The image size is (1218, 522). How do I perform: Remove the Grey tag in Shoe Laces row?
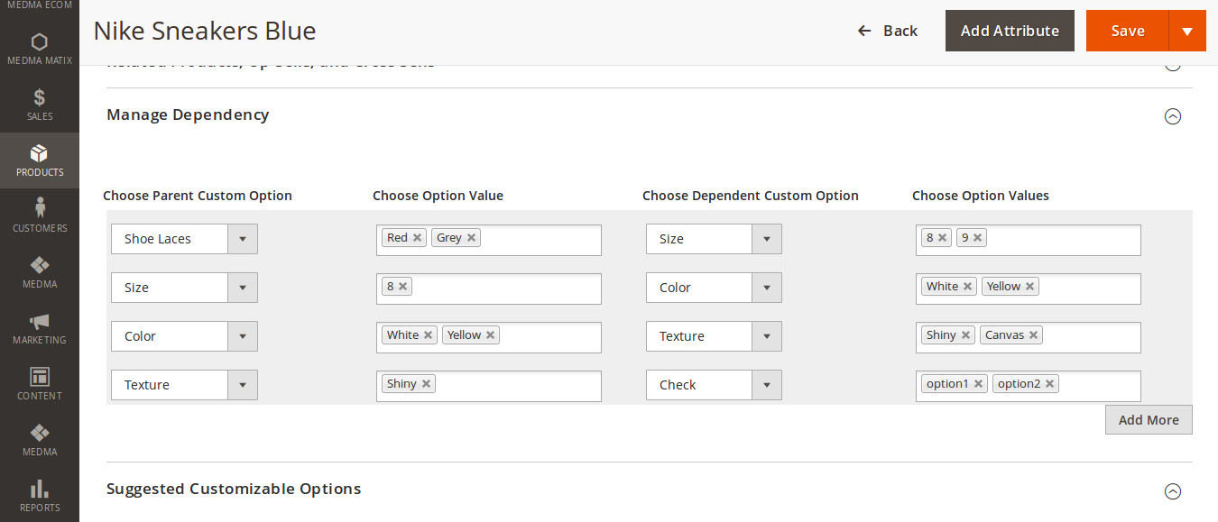(x=471, y=238)
